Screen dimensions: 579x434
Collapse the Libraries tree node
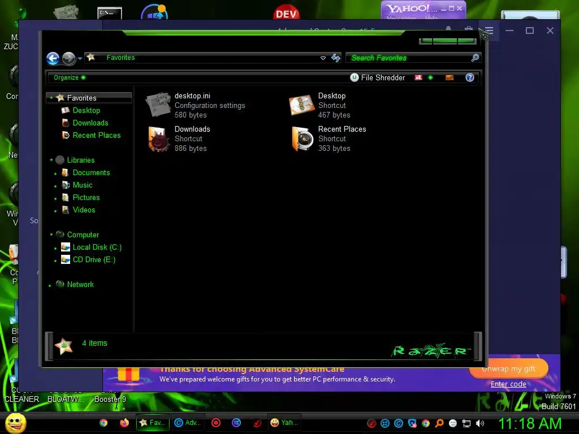(51, 160)
